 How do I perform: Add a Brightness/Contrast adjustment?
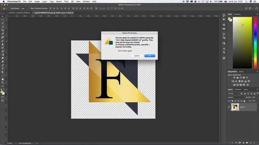[234, 78]
